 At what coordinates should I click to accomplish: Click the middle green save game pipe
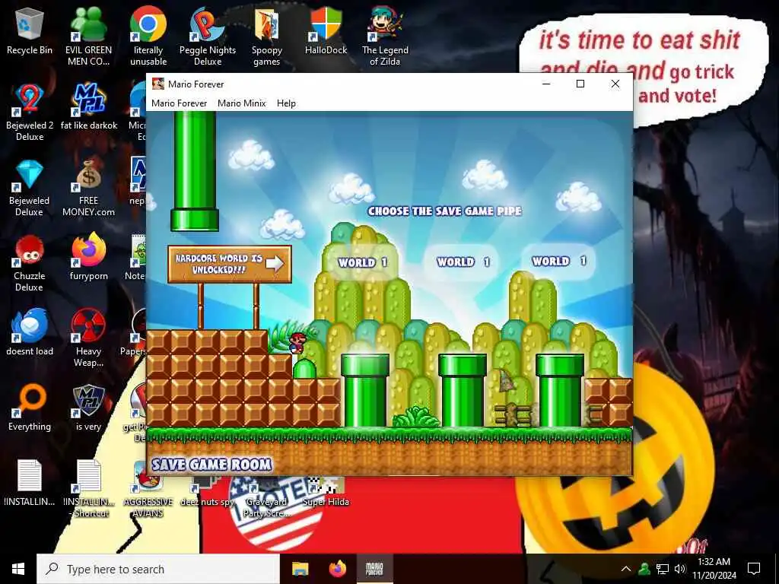pos(462,390)
